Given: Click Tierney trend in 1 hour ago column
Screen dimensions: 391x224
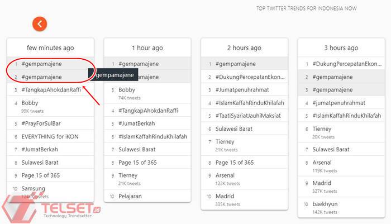Looking at the screenshot, I should point(128,175).
